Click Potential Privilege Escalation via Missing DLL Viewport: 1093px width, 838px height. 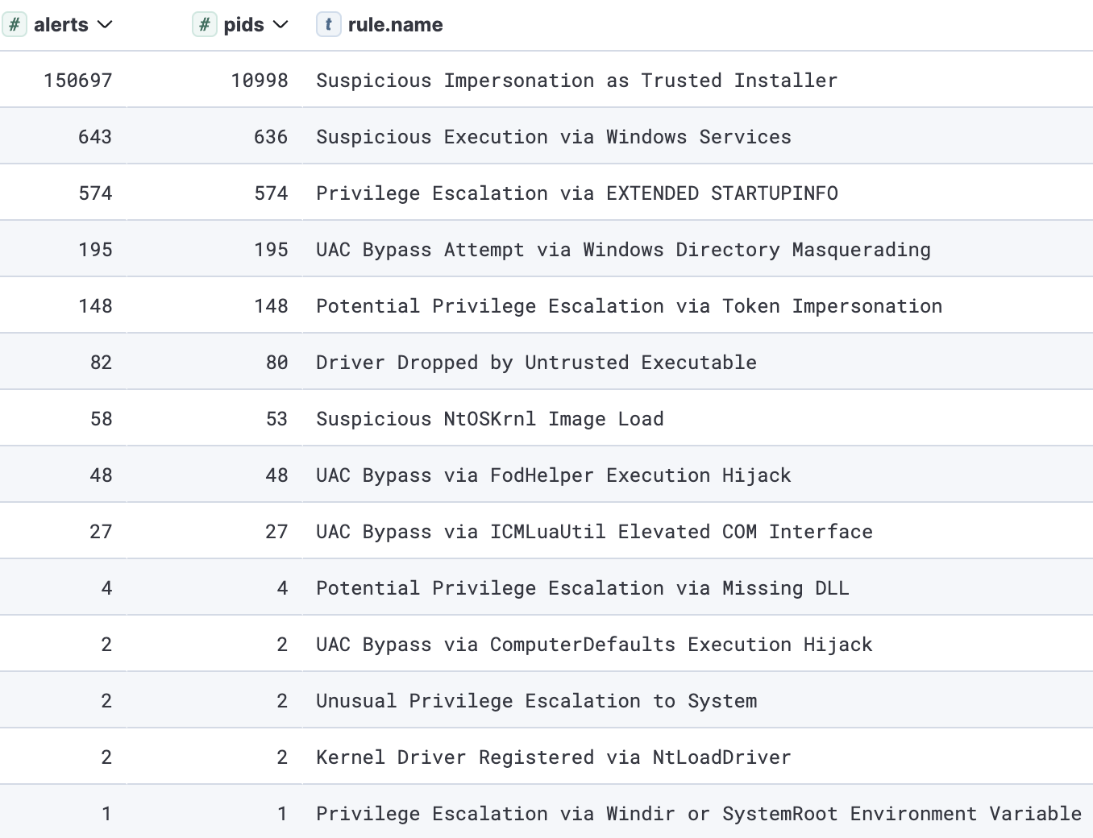coord(582,588)
